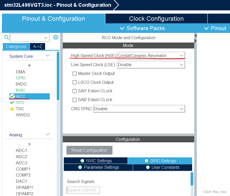Open High Speed Clock (HSE) dropdown

pyautogui.click(x=151, y=55)
